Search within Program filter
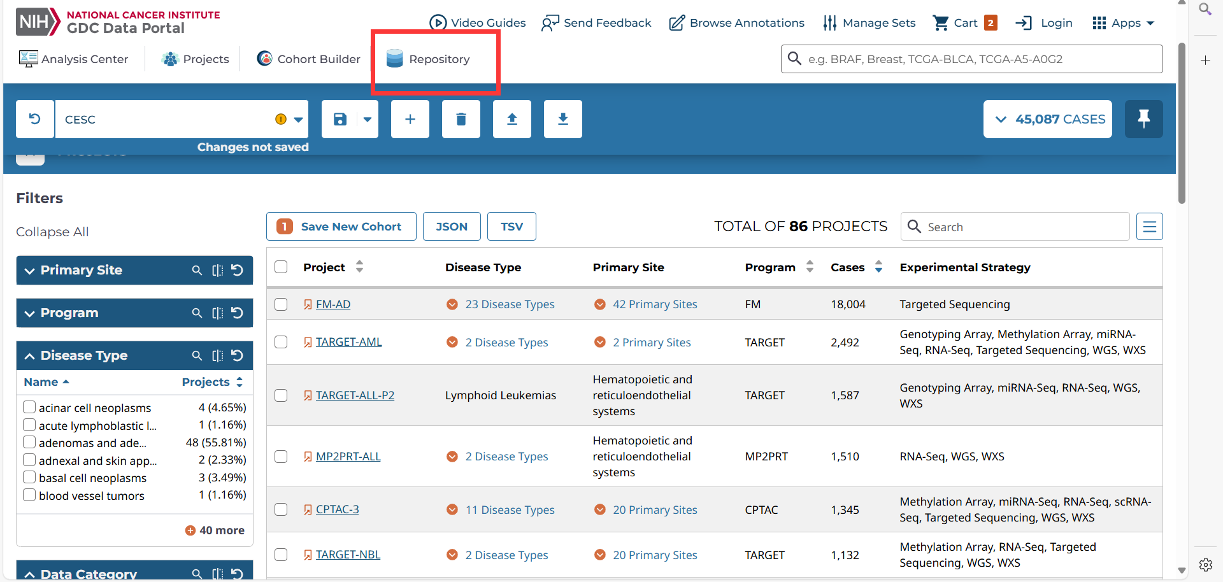Image resolution: width=1223 pixels, height=582 pixels. 197,313
